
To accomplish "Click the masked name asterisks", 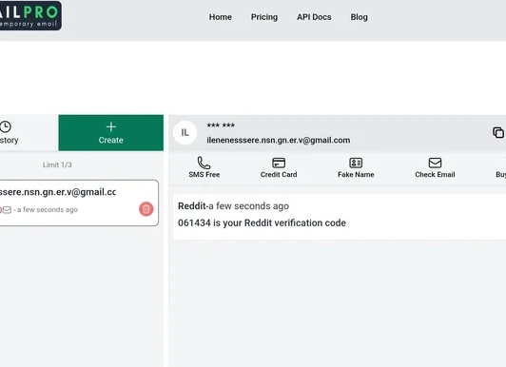I will point(221,126).
